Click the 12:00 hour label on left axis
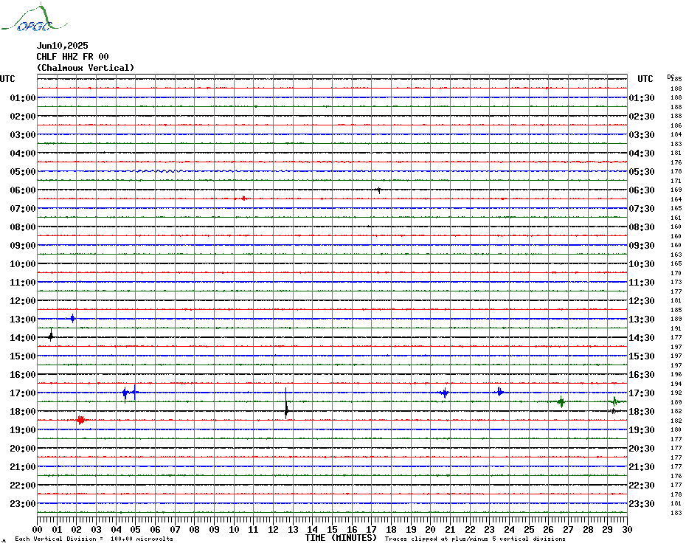The width and height of the screenshot is (686, 549). coord(23,301)
